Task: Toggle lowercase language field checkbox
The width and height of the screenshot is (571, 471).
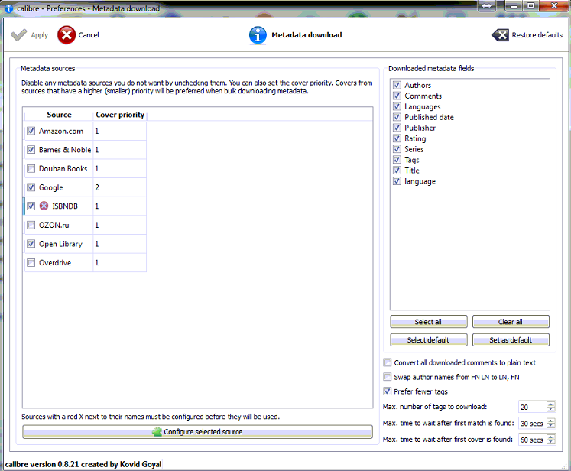Action: coord(397,181)
